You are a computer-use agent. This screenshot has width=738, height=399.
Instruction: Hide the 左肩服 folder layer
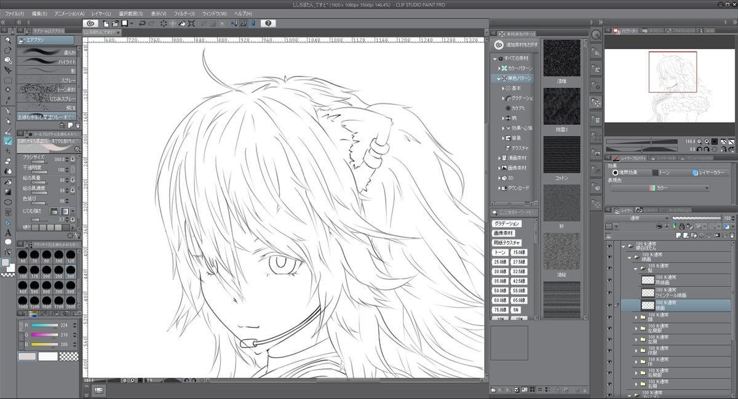click(x=609, y=328)
